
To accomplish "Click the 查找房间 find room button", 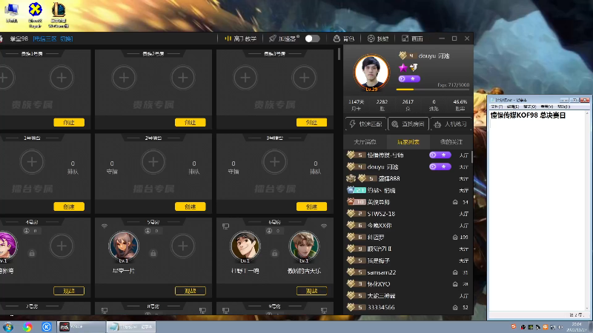I will click(x=408, y=124).
